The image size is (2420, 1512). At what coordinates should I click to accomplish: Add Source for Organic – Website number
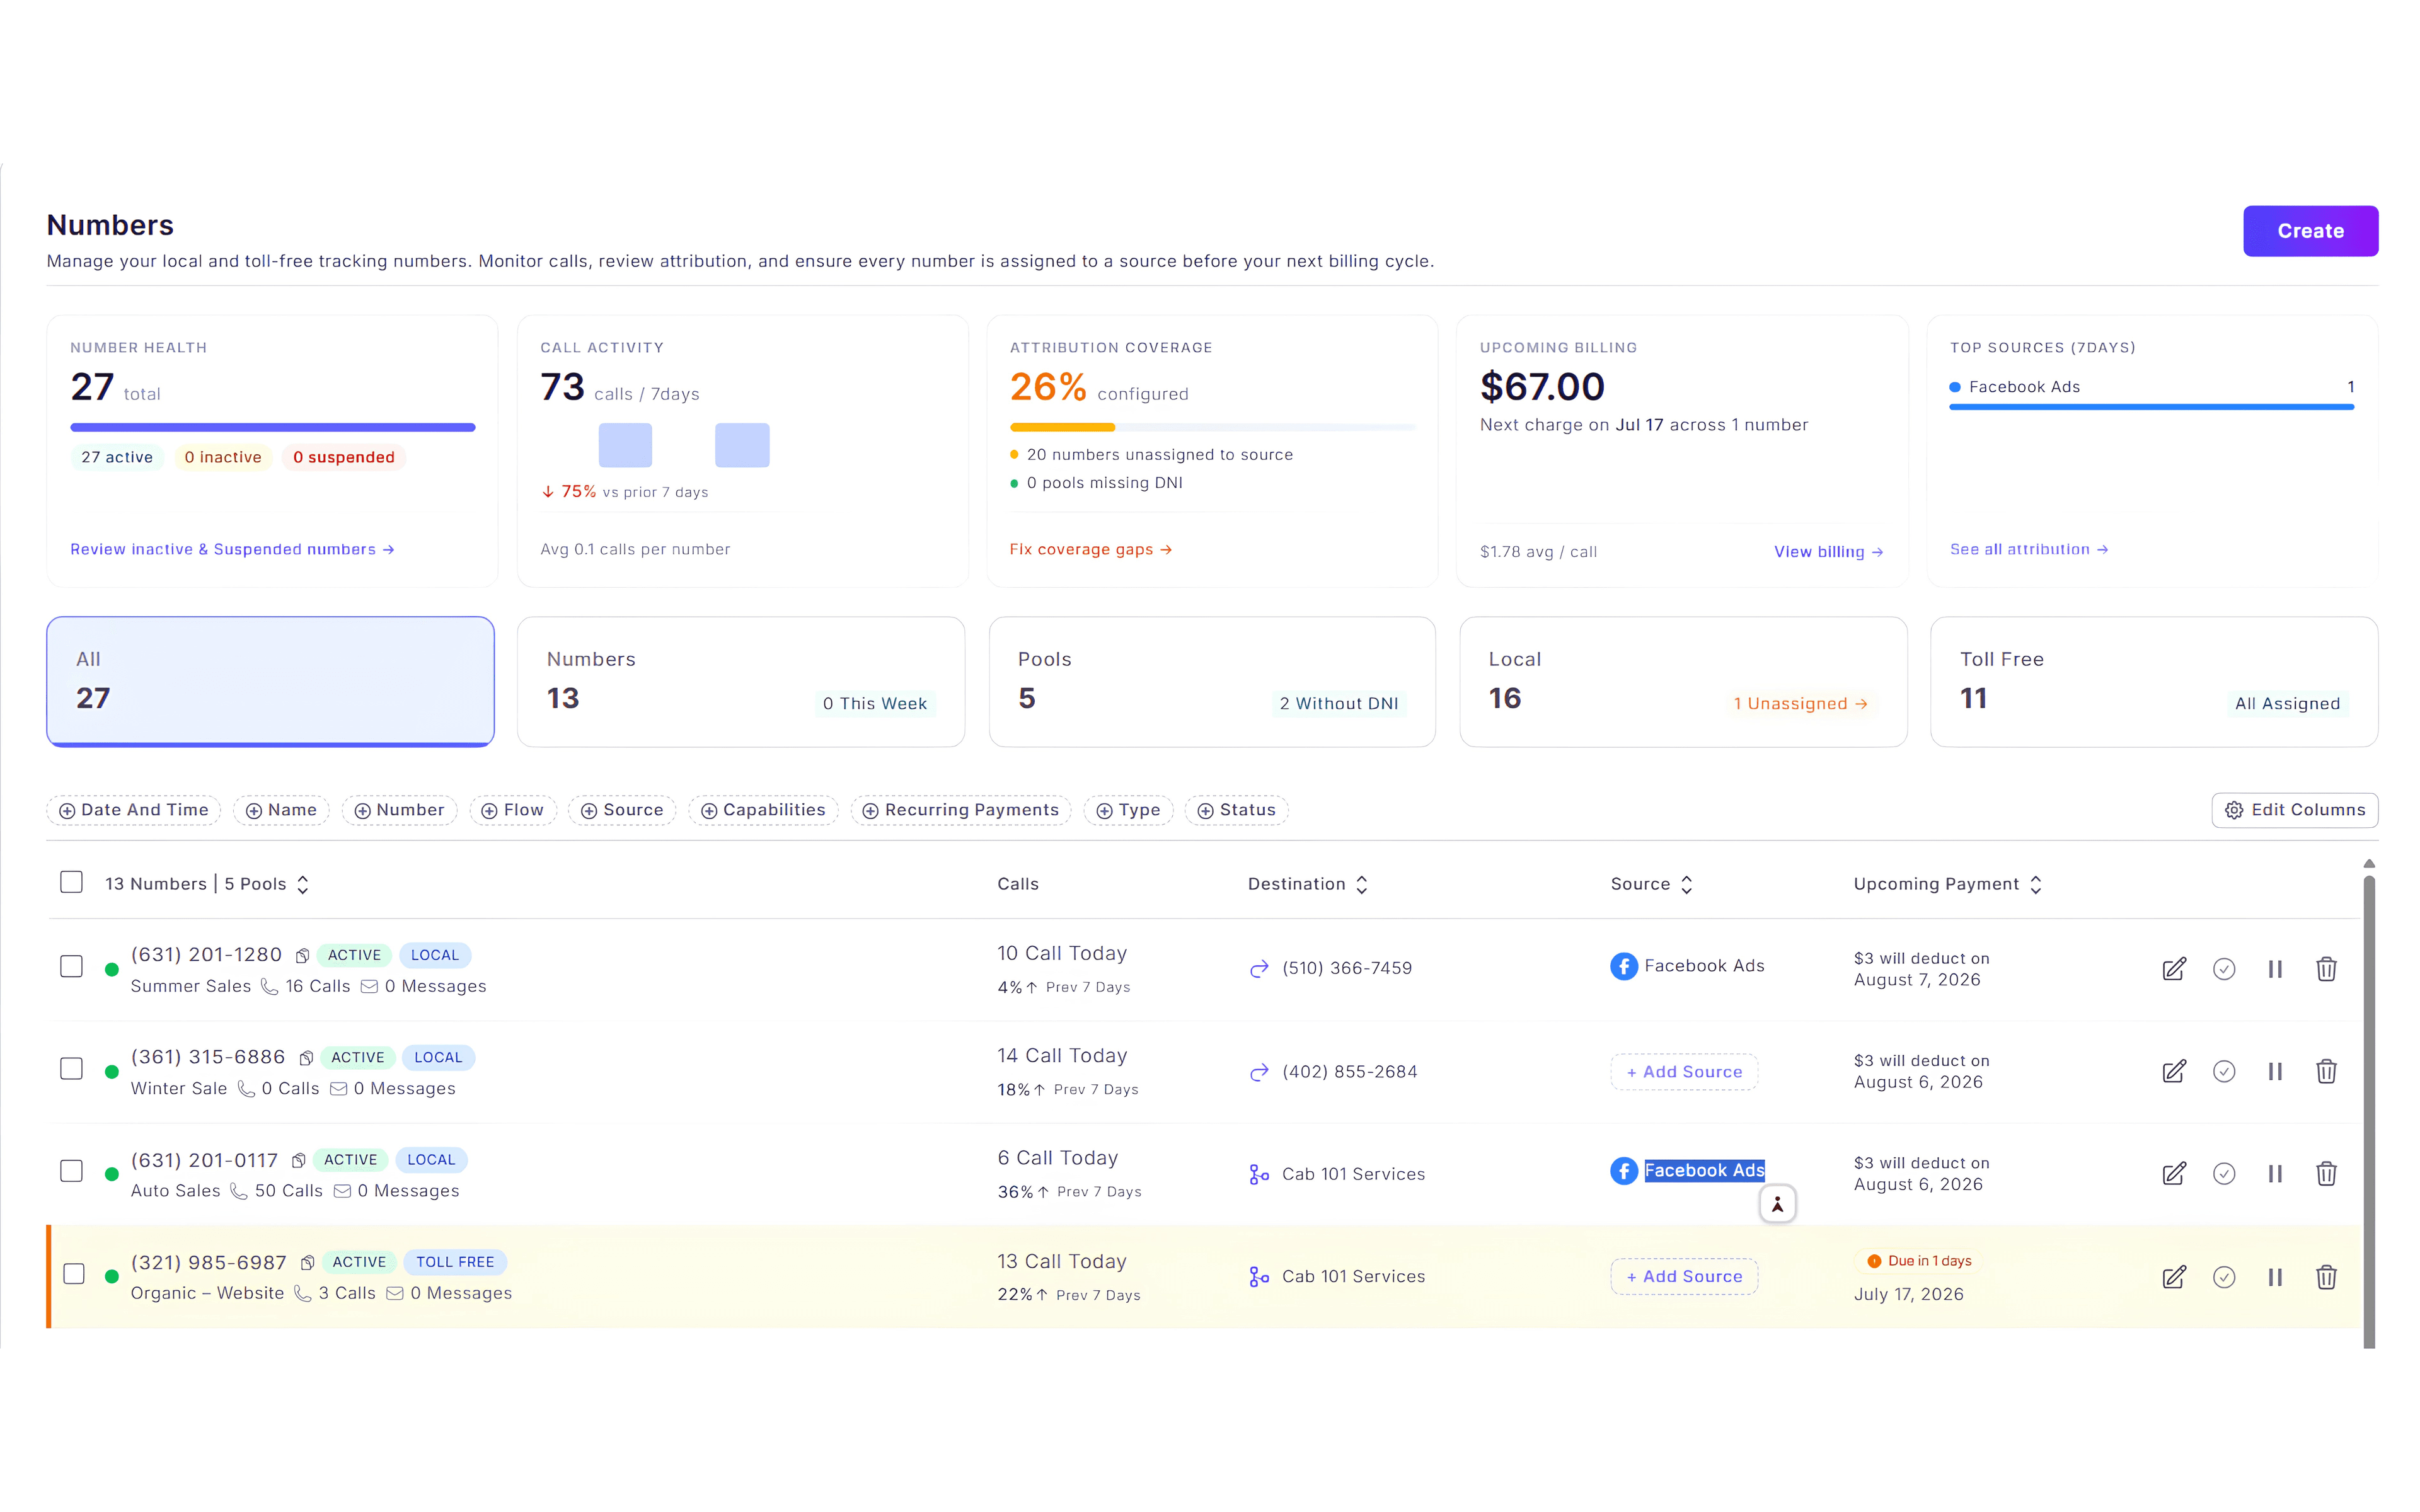(x=1684, y=1277)
